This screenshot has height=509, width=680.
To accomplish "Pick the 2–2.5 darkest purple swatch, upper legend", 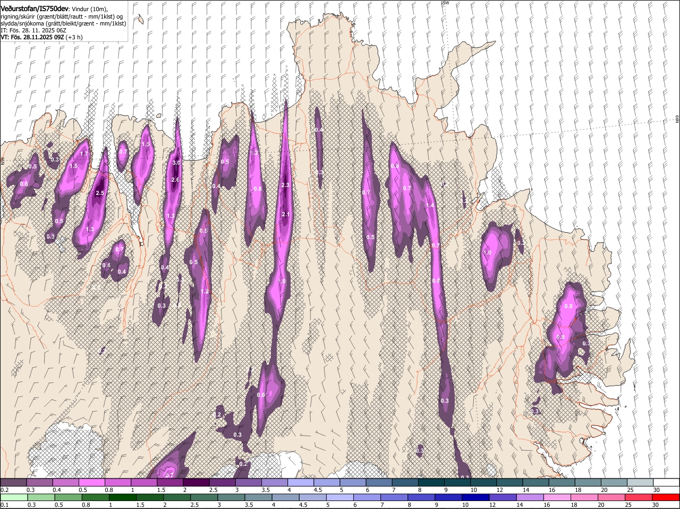I will pos(196,482).
